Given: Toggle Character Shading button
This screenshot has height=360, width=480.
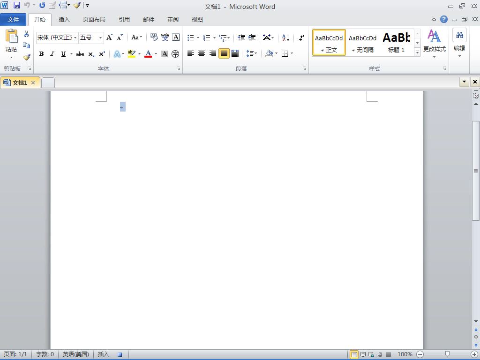Looking at the screenshot, I should 165,54.
